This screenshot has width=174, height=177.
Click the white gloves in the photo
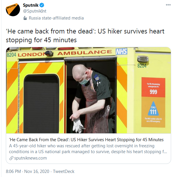(x=78, y=125)
